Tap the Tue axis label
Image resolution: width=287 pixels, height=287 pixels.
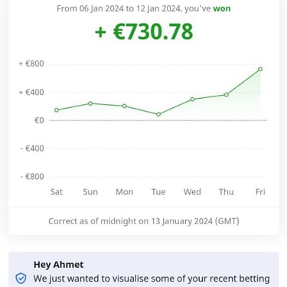(158, 192)
